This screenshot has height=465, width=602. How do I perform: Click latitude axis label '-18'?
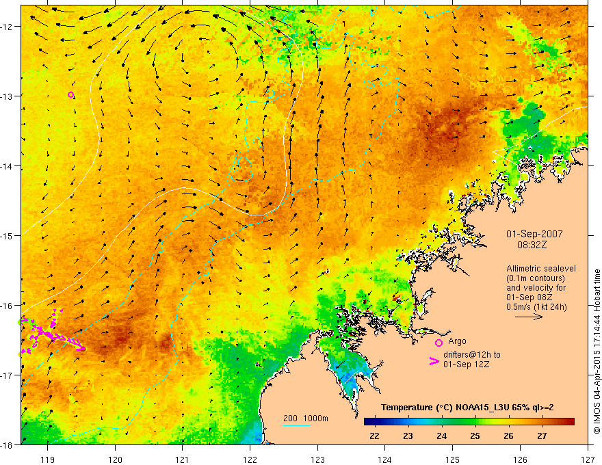[x=8, y=444]
